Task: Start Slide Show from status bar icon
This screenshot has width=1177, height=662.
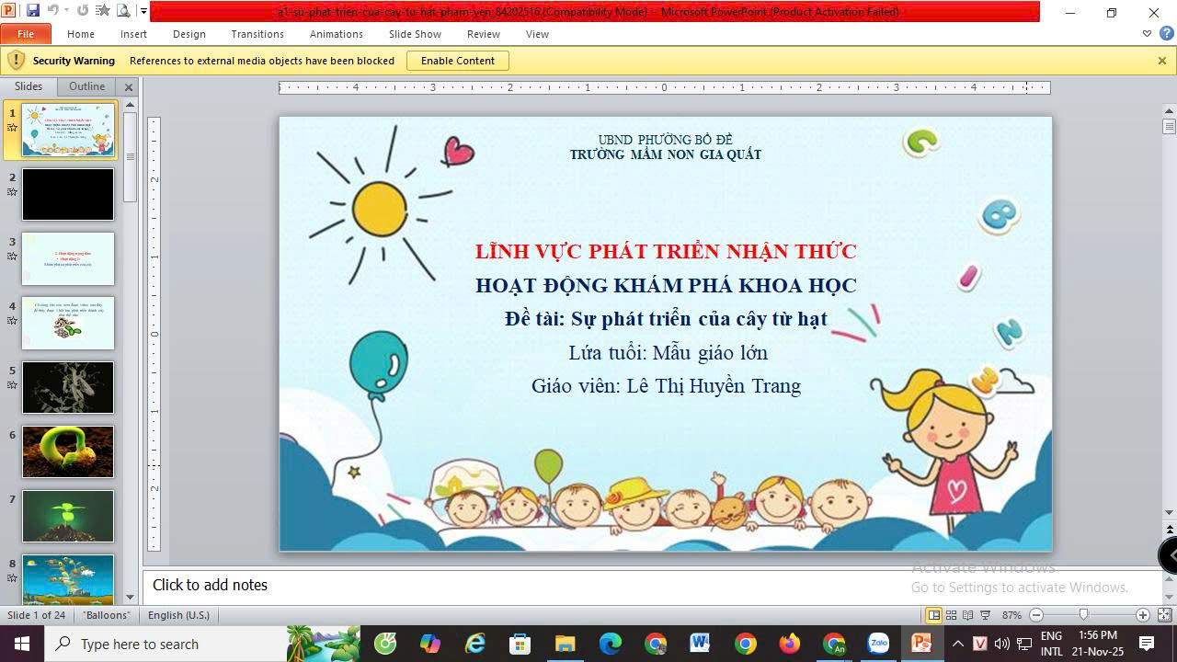Action: click(x=985, y=615)
